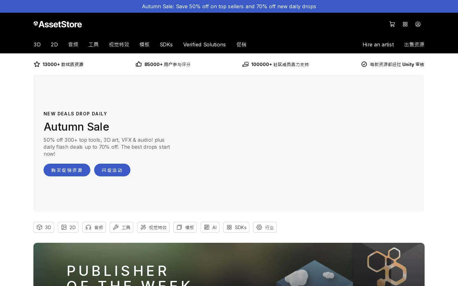The height and width of the screenshot is (286, 458).
Task: Select the 行业 gear category chip
Action: 265,227
